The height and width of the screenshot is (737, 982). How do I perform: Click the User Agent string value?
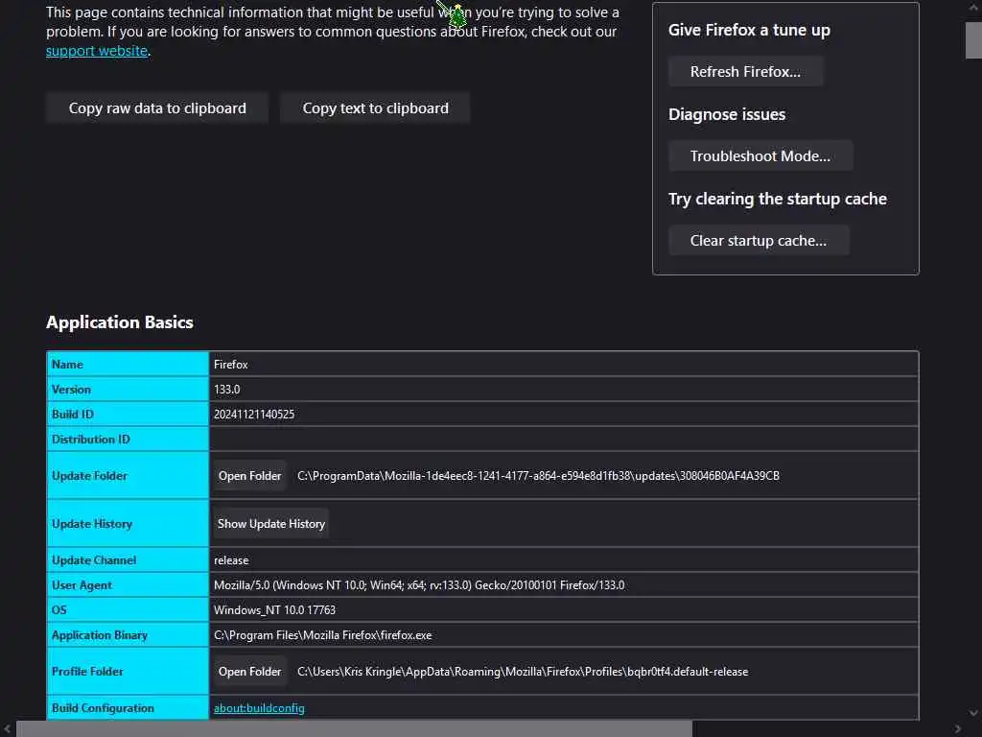click(x=419, y=584)
